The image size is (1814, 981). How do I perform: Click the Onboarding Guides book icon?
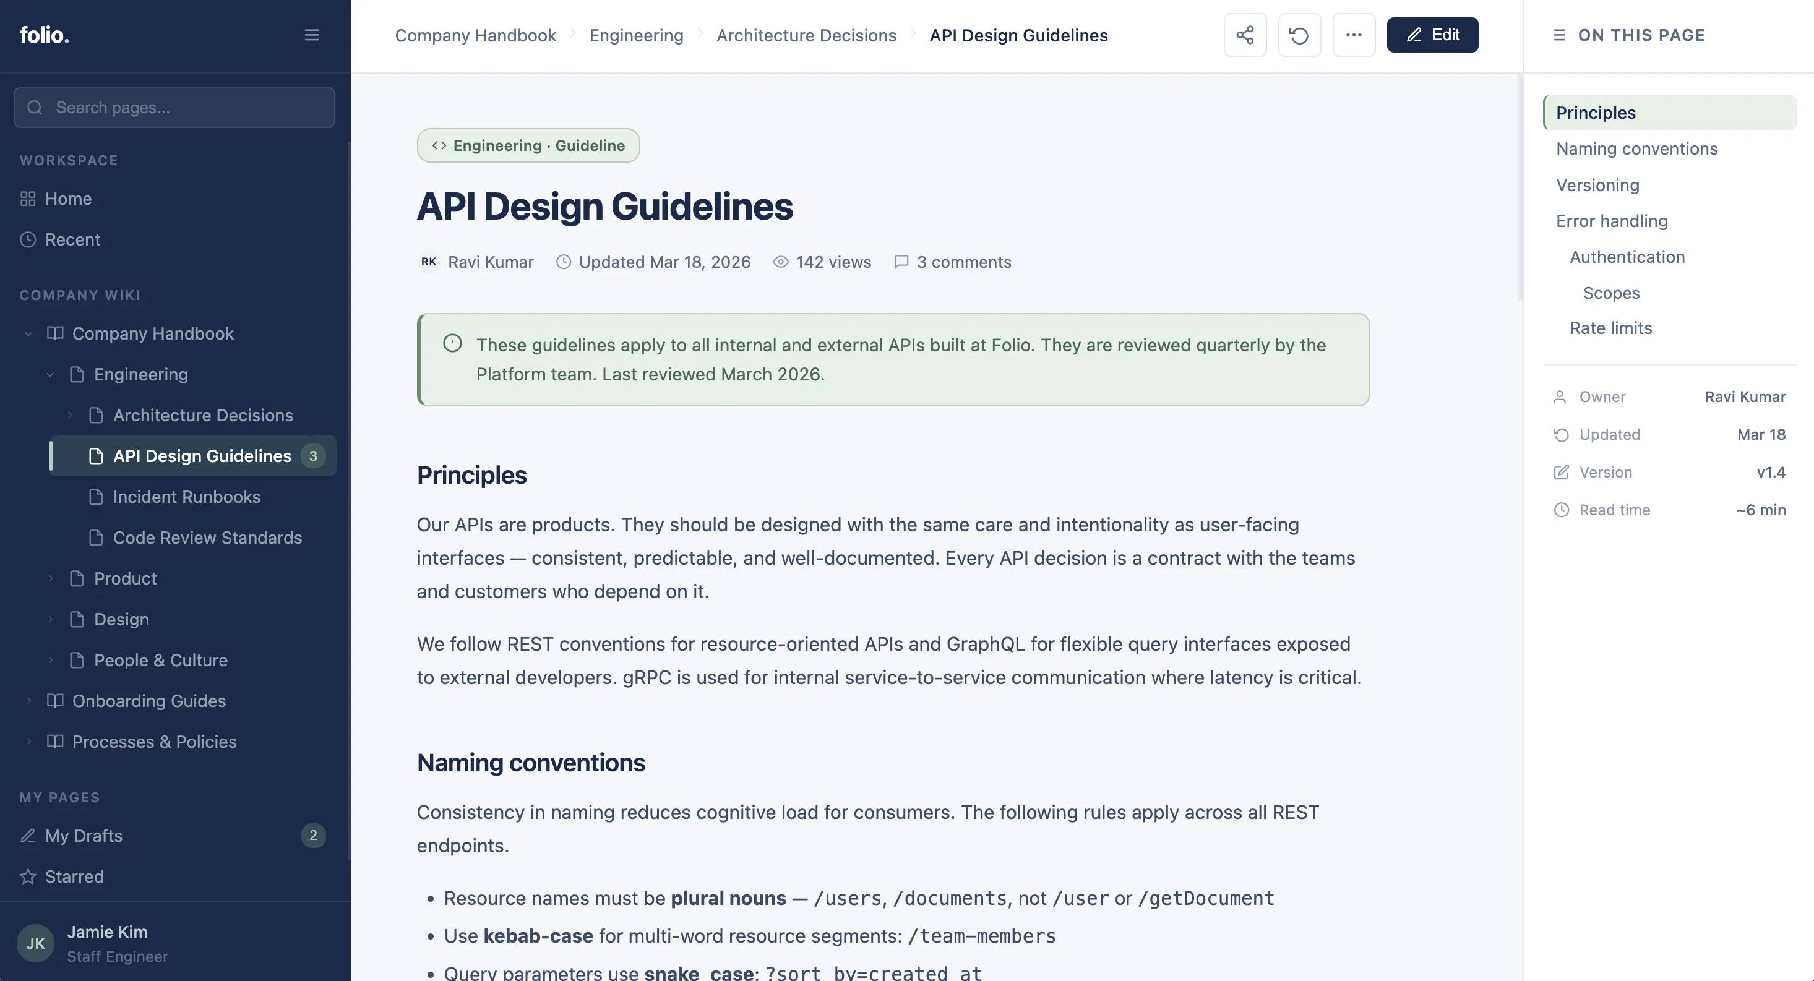click(55, 701)
